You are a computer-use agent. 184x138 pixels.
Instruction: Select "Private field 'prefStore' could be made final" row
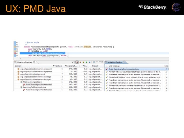137,86
